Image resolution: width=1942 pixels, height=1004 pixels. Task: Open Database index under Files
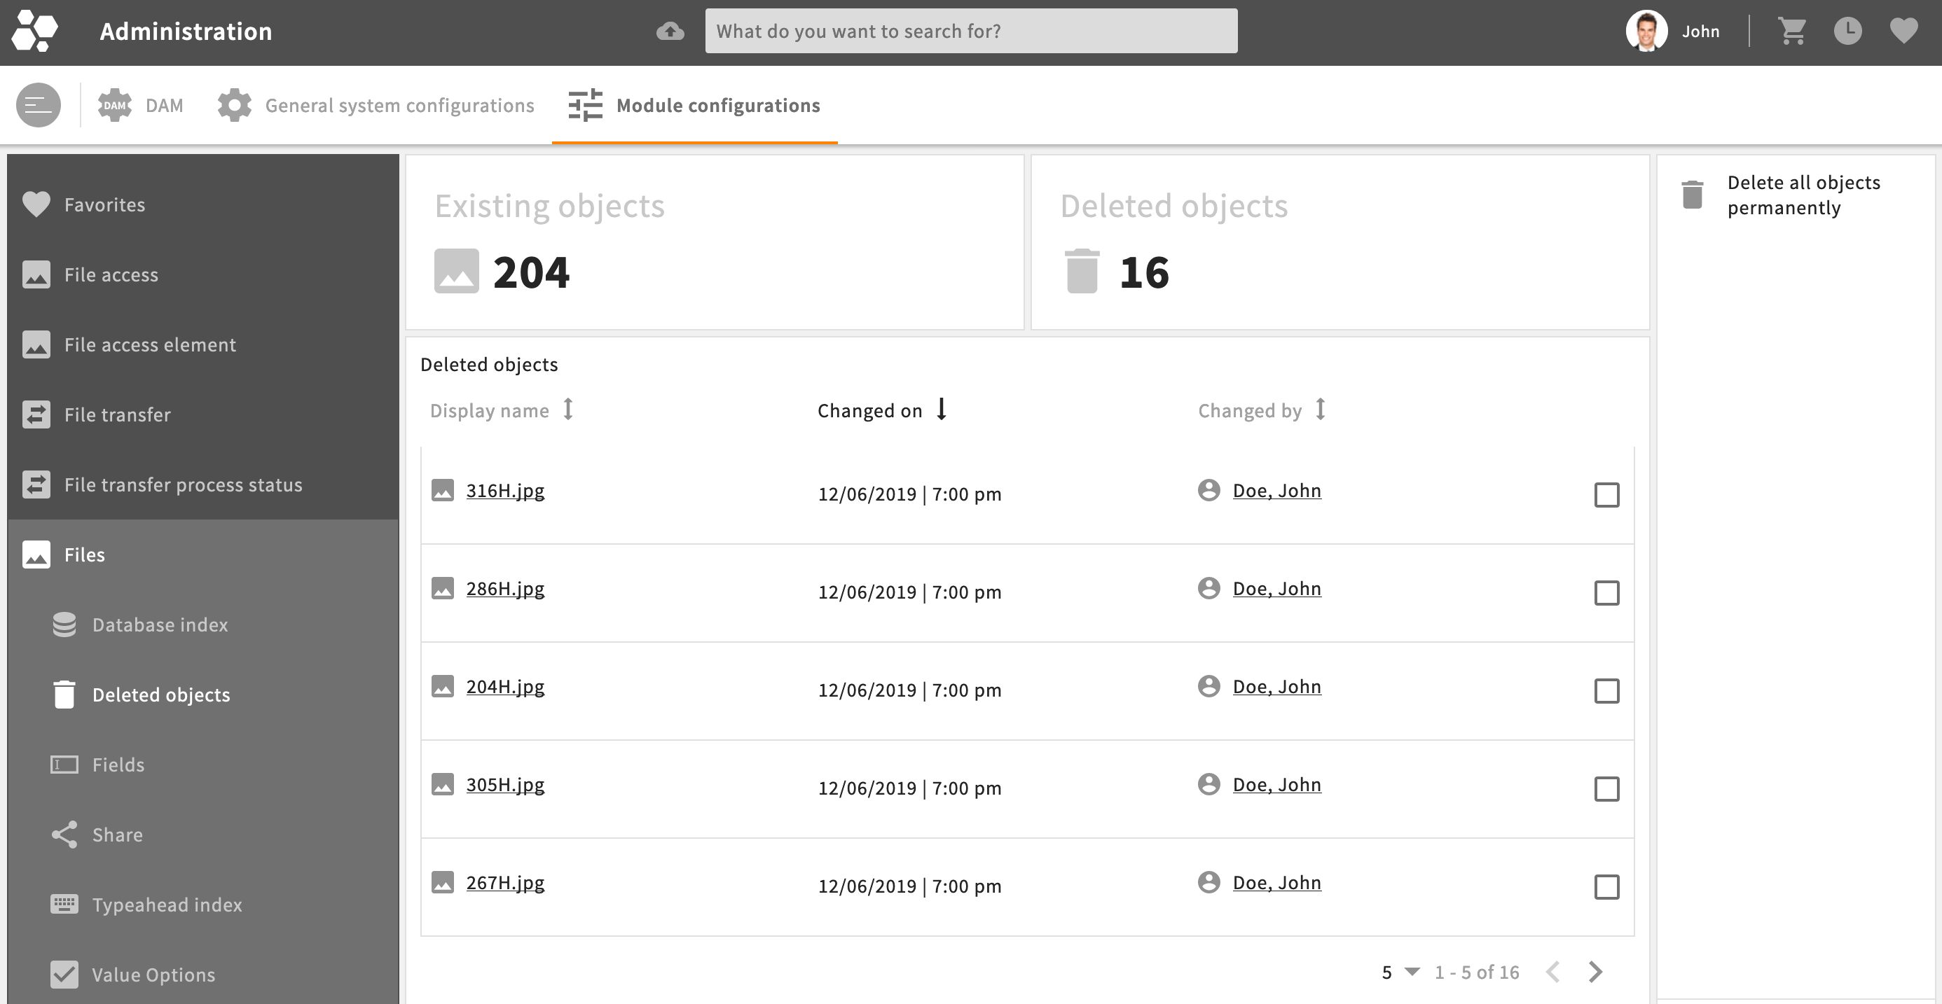(x=202, y=625)
